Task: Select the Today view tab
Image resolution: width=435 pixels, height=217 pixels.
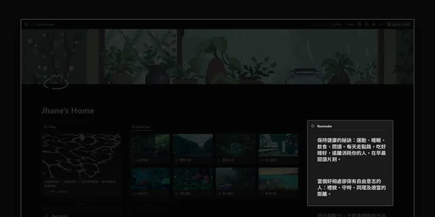Action: tap(50, 127)
